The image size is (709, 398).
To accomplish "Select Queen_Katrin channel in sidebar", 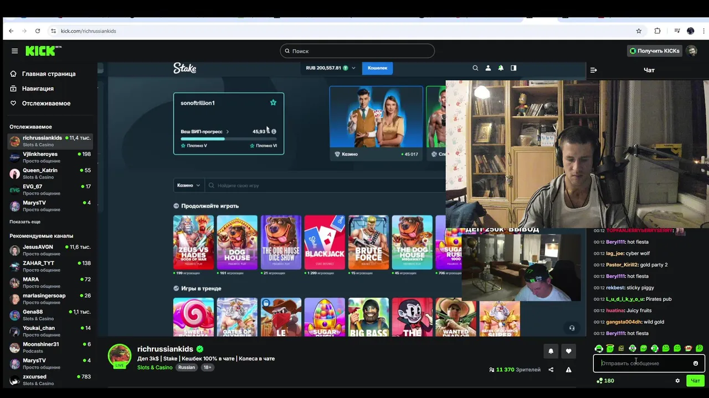I will coord(50,174).
